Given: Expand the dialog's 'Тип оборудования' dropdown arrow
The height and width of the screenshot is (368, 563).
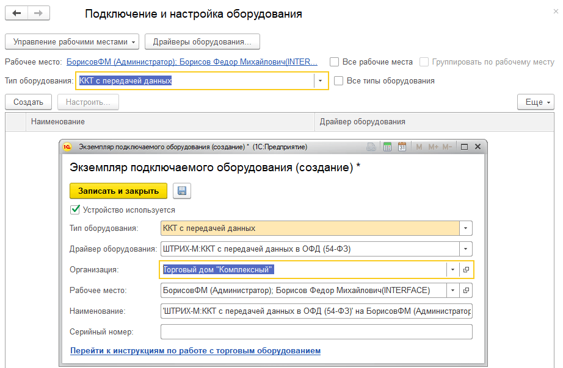Looking at the screenshot, I should (x=466, y=228).
